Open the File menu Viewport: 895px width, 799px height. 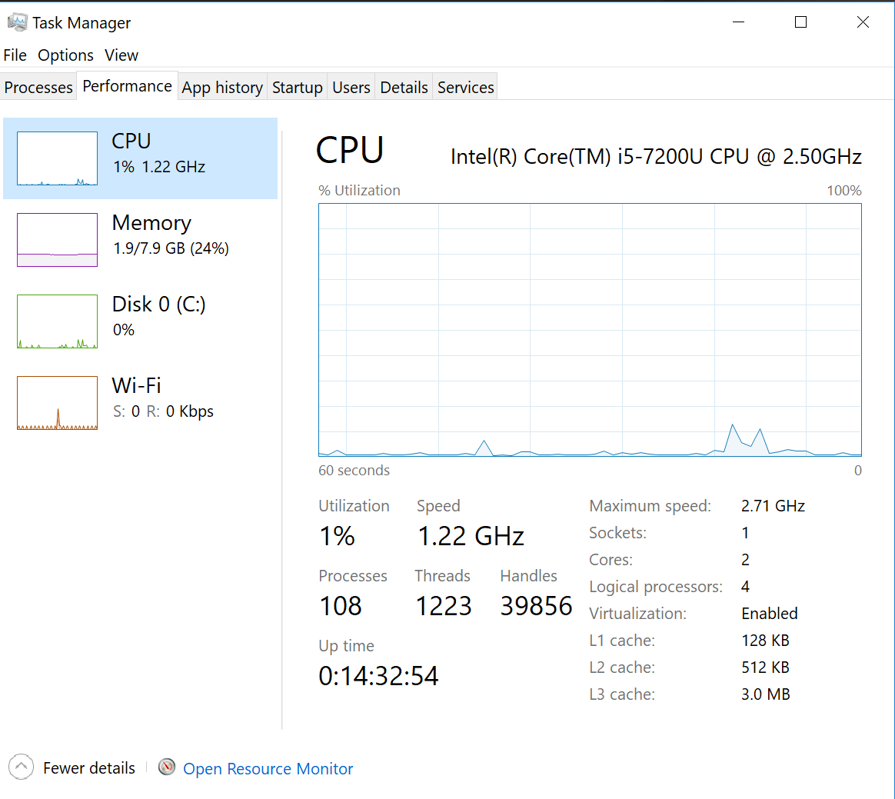[x=15, y=55]
